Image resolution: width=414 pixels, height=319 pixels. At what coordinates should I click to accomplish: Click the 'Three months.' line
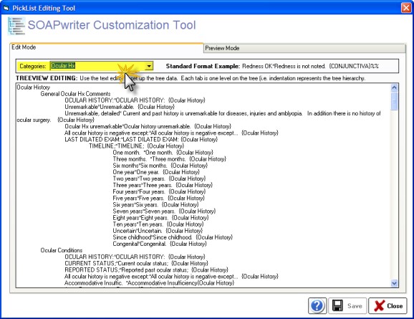(170, 159)
